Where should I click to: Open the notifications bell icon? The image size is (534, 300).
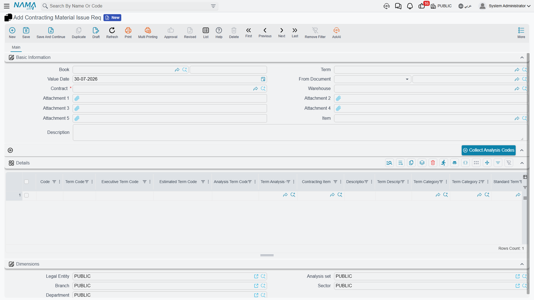pyautogui.click(x=410, y=6)
